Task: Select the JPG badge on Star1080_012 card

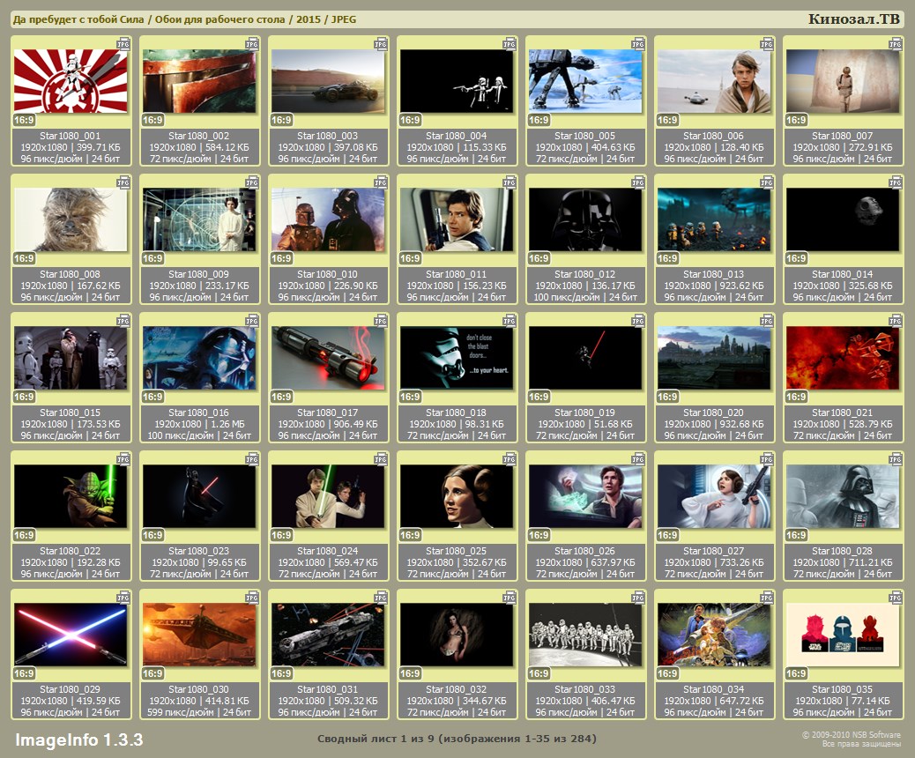Action: coord(638,182)
